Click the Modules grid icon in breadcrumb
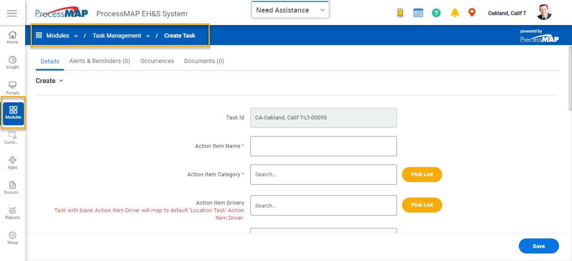The image size is (572, 261). [x=39, y=35]
